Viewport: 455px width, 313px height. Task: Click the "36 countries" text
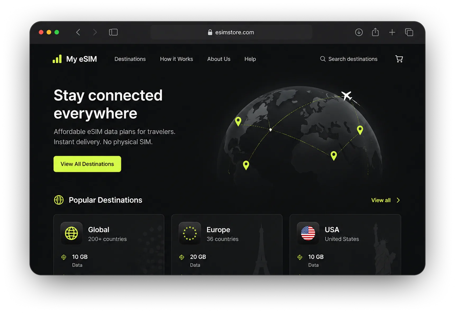pos(222,239)
